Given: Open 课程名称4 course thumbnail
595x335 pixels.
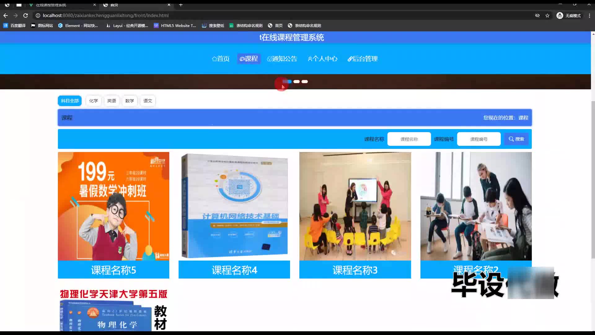Looking at the screenshot, I should pos(234,206).
